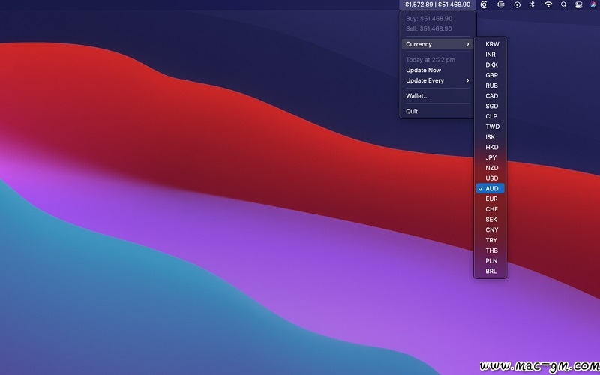
Task: Select EUR currency
Action: click(490, 199)
